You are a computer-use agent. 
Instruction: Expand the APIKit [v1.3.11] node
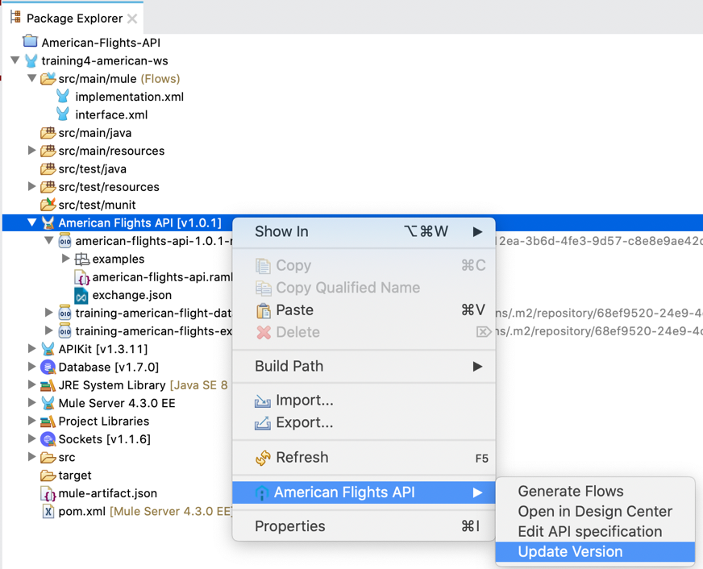[31, 348]
